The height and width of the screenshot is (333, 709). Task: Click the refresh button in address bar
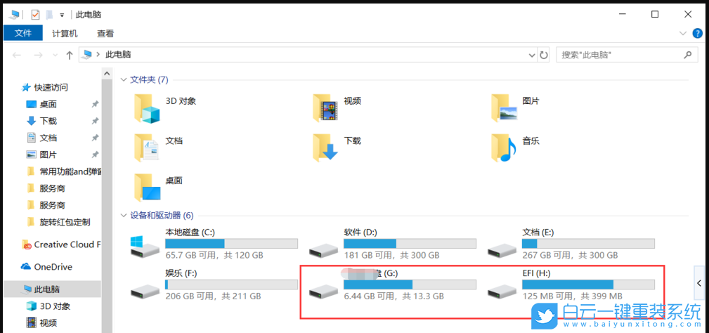coord(543,55)
